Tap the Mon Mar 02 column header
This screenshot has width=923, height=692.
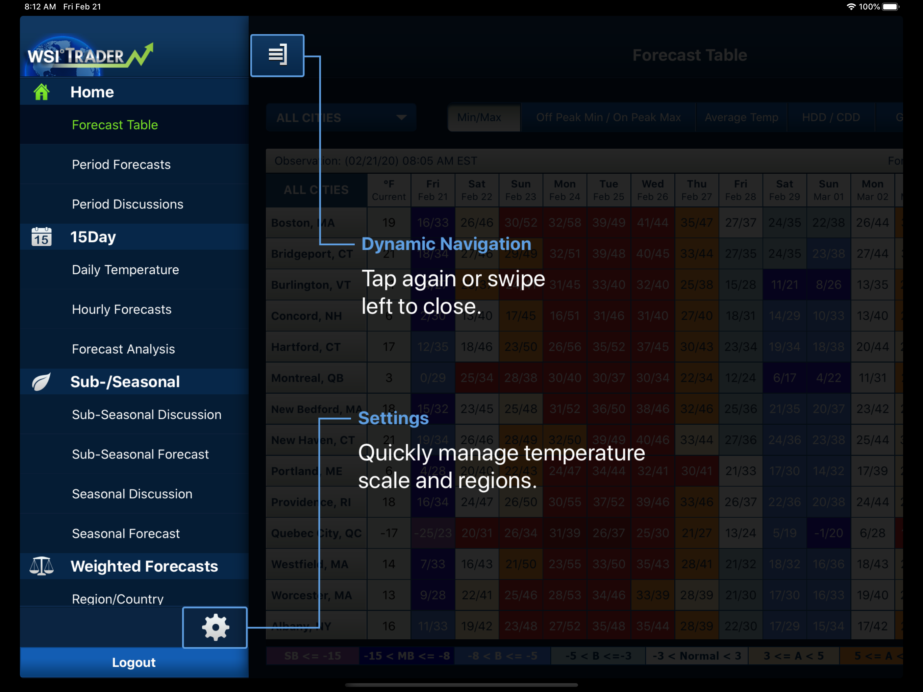(873, 190)
